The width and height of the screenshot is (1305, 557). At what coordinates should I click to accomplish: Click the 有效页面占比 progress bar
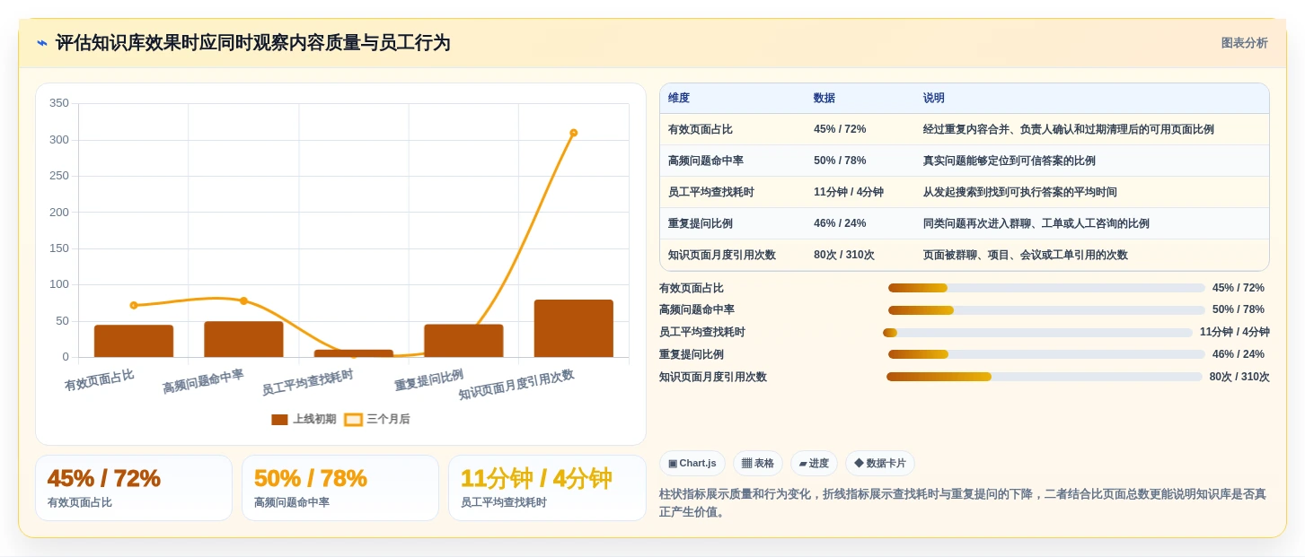coord(1046,288)
